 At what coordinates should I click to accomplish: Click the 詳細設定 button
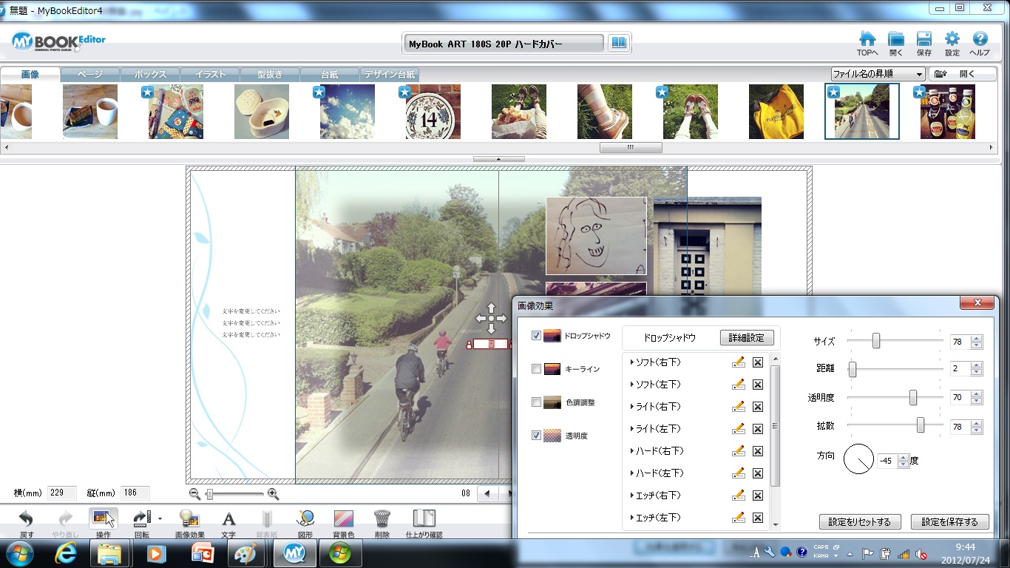747,338
